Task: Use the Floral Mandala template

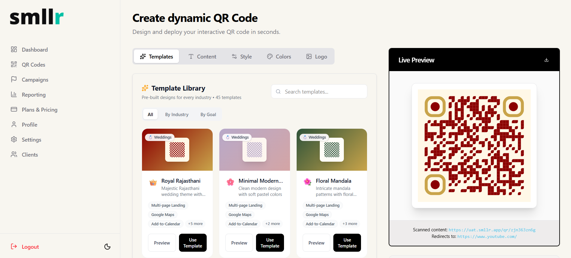Action: tap(347, 243)
